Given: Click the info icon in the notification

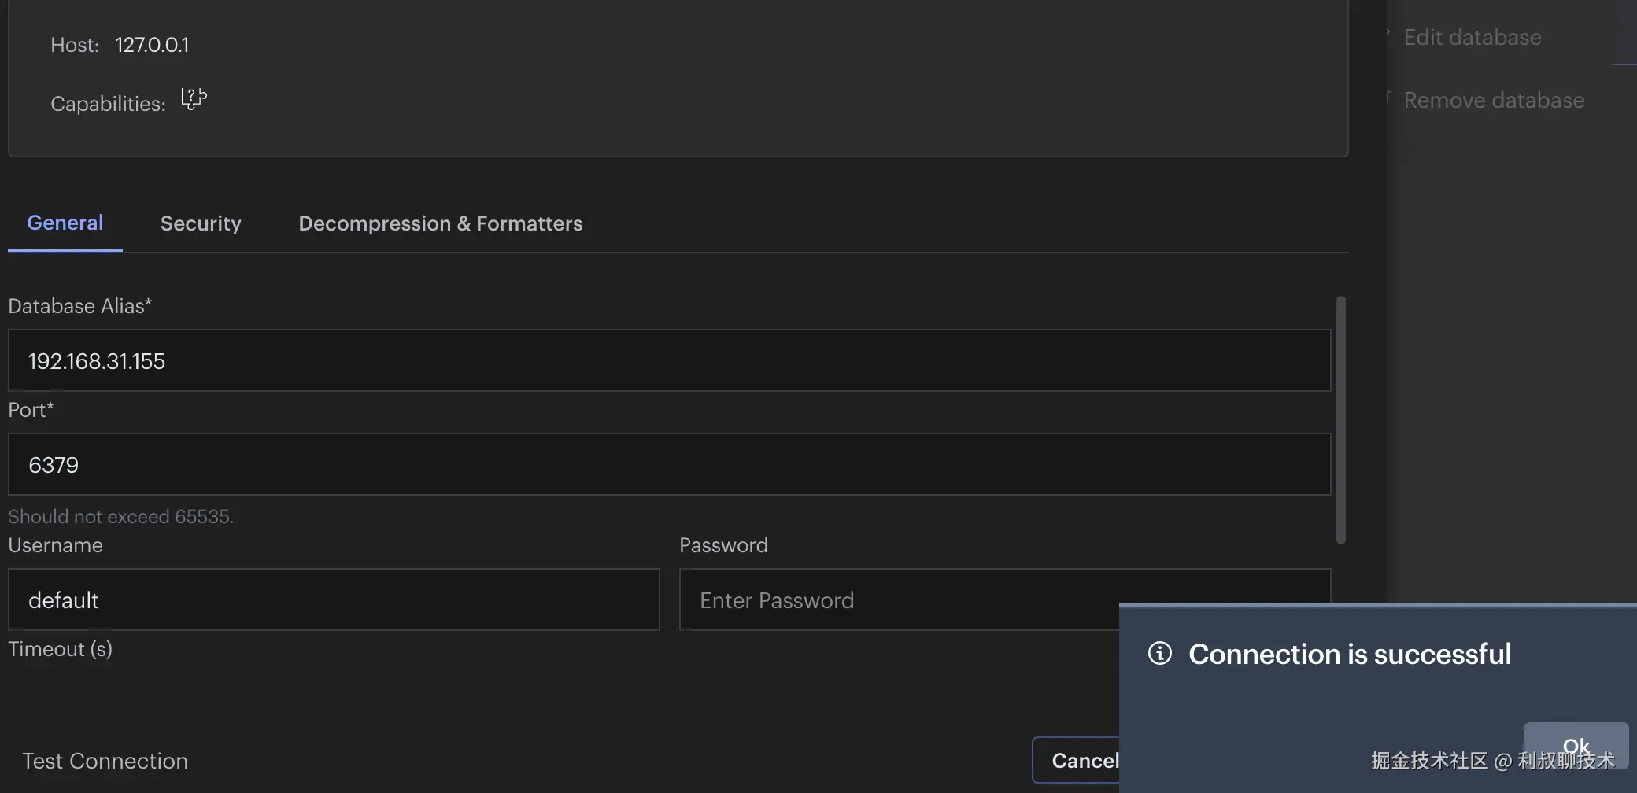Looking at the screenshot, I should (1159, 653).
